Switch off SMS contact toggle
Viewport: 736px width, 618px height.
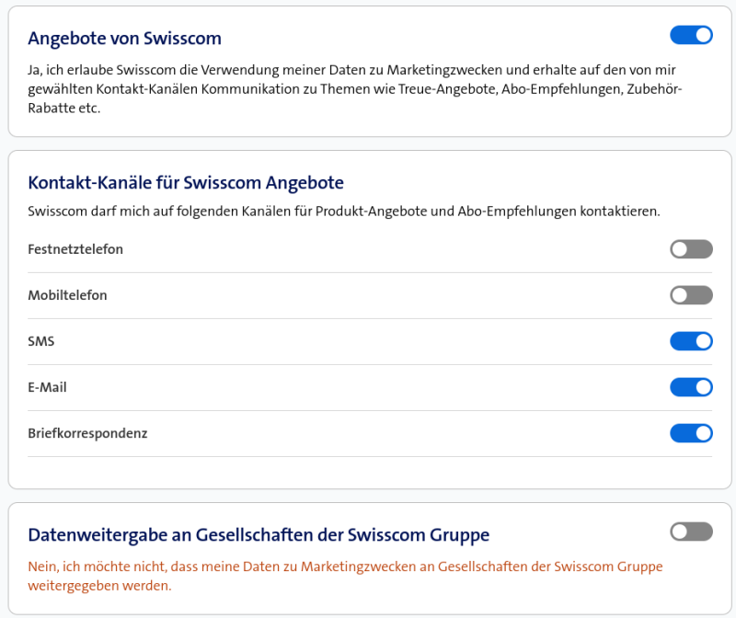click(x=691, y=341)
